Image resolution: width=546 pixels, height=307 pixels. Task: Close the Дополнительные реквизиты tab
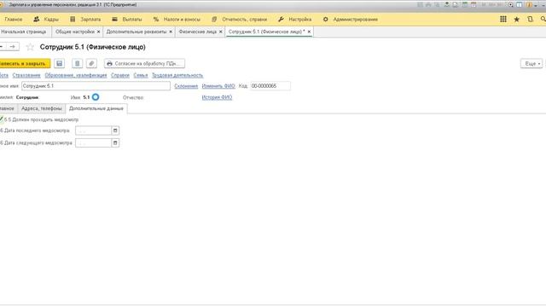171,32
